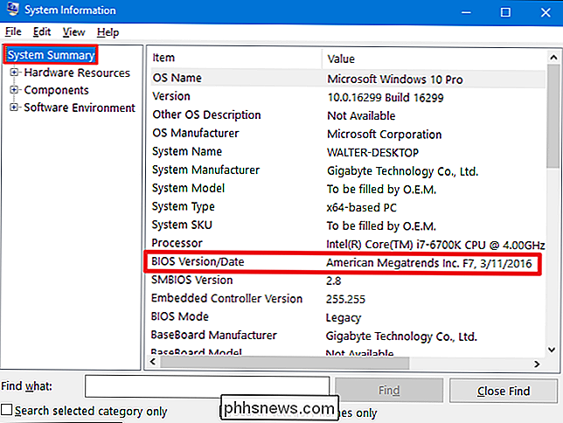Select the System SKU row

coord(348,225)
